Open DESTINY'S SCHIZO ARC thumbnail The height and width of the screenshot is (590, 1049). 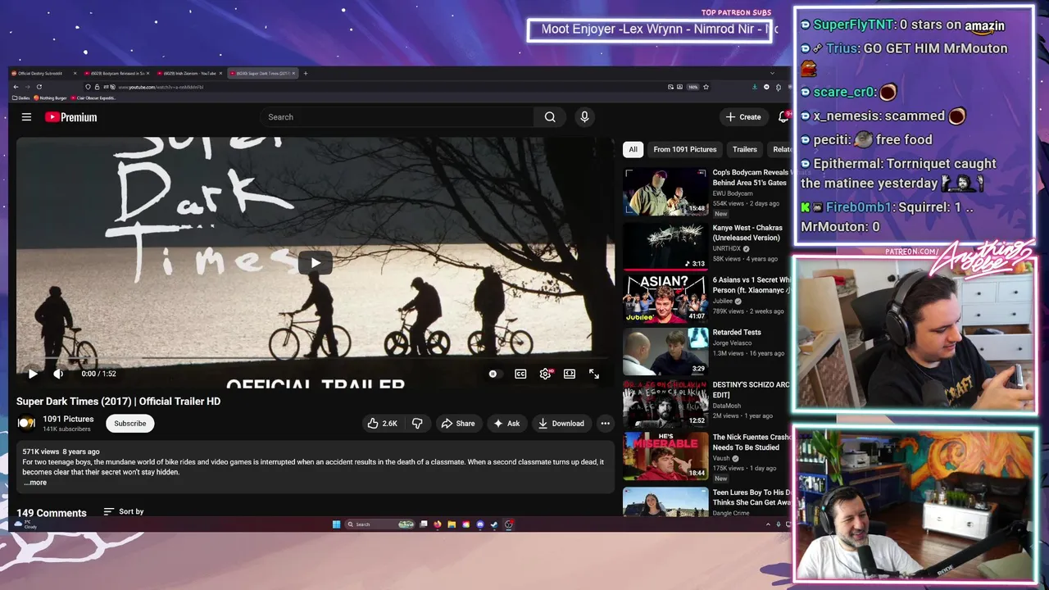point(665,403)
